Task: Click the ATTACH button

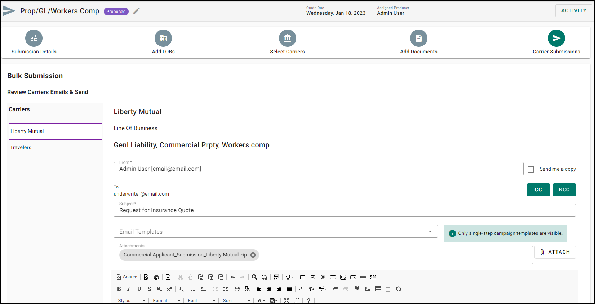Action: tap(555, 252)
